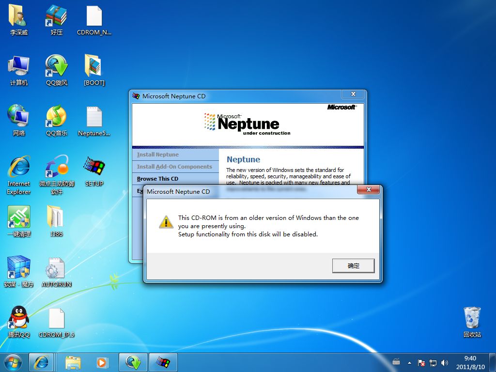Open Windows Media Player in the taskbar
The image size is (496, 372).
pyautogui.click(x=102, y=362)
